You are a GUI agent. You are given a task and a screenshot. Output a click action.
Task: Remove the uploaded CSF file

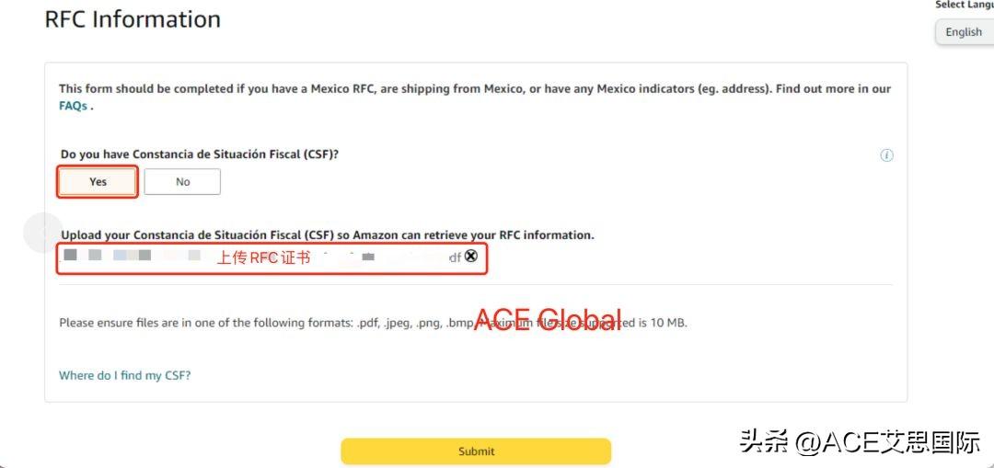tap(470, 256)
